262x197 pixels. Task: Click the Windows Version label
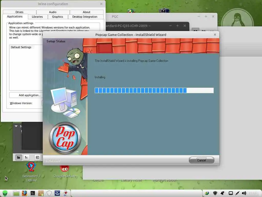coord(21,103)
